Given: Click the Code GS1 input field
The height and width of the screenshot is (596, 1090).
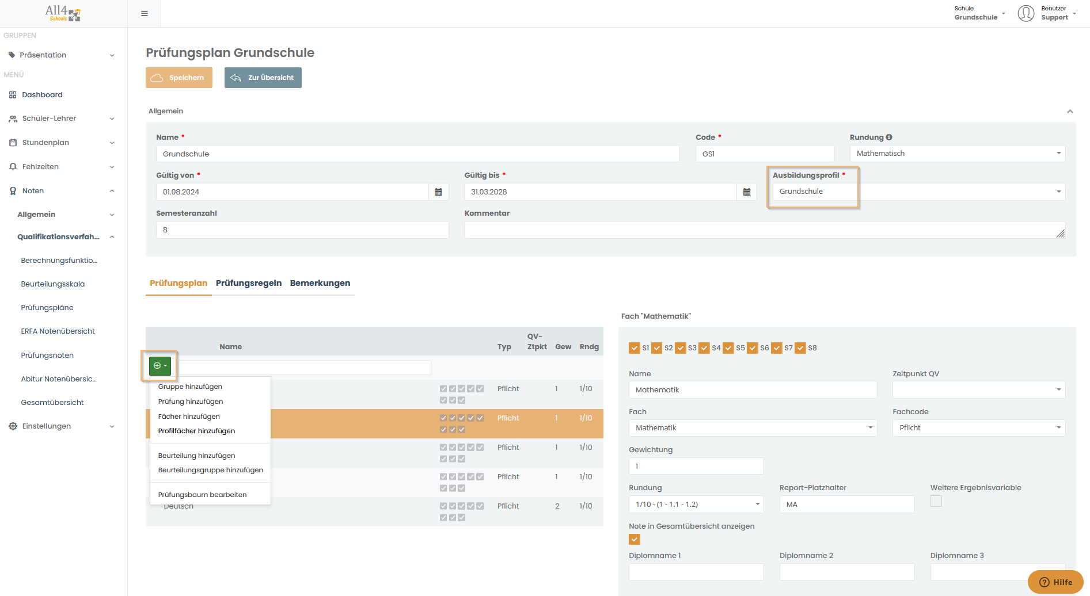Looking at the screenshot, I should pos(765,154).
